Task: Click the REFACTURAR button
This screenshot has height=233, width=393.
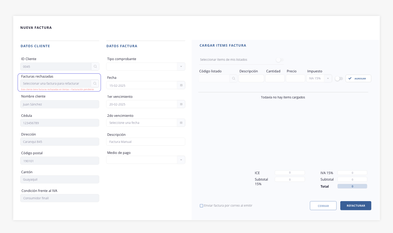Action: click(x=356, y=206)
